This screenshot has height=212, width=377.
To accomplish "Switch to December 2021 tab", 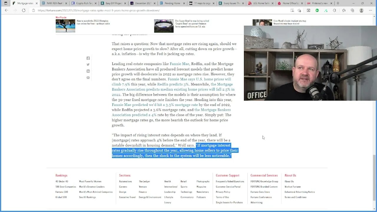I will (143, 3).
